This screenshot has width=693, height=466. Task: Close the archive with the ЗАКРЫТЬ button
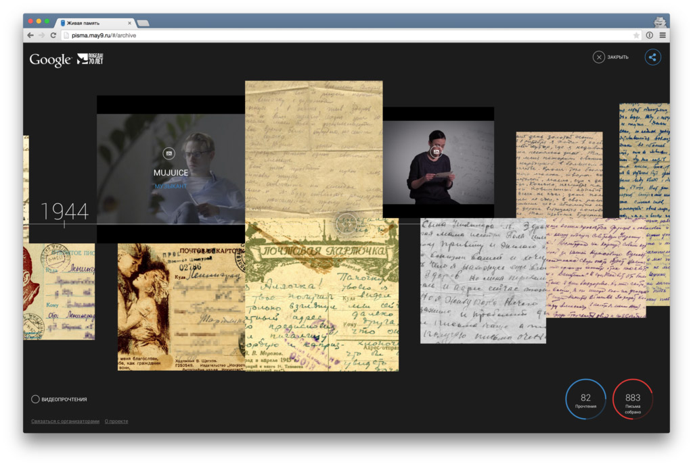(x=611, y=57)
